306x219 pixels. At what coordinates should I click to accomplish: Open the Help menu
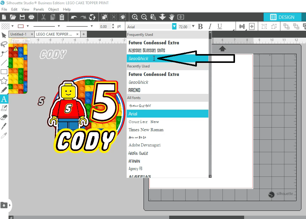coord(67,9)
